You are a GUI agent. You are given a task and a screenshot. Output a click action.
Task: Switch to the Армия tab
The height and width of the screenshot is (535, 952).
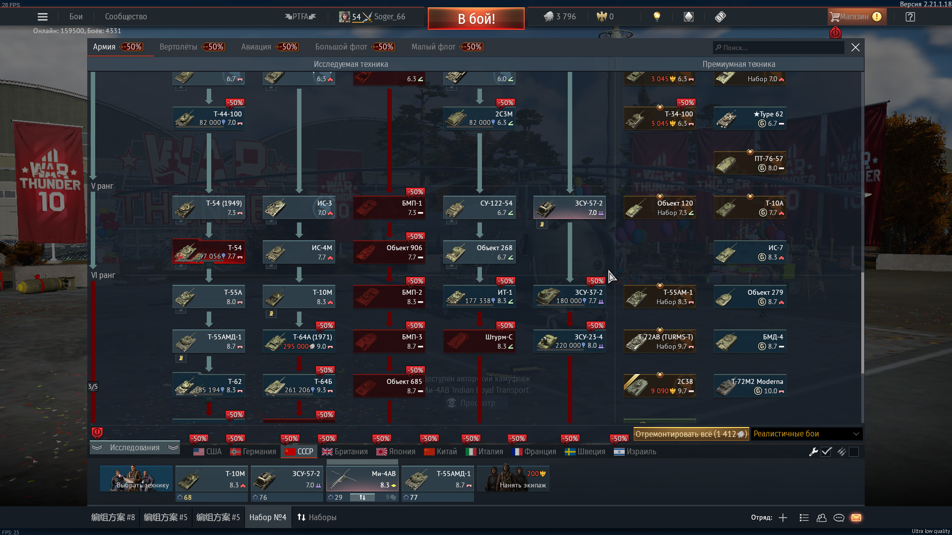[104, 47]
